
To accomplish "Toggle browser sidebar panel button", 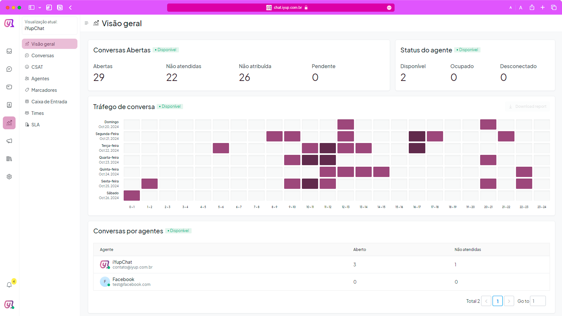I will click(32, 8).
